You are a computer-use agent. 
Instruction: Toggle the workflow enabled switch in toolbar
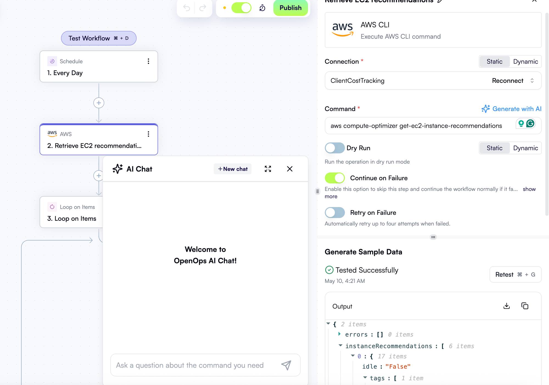pyautogui.click(x=241, y=8)
